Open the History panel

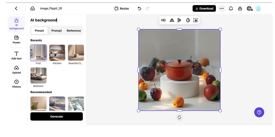pos(17,84)
